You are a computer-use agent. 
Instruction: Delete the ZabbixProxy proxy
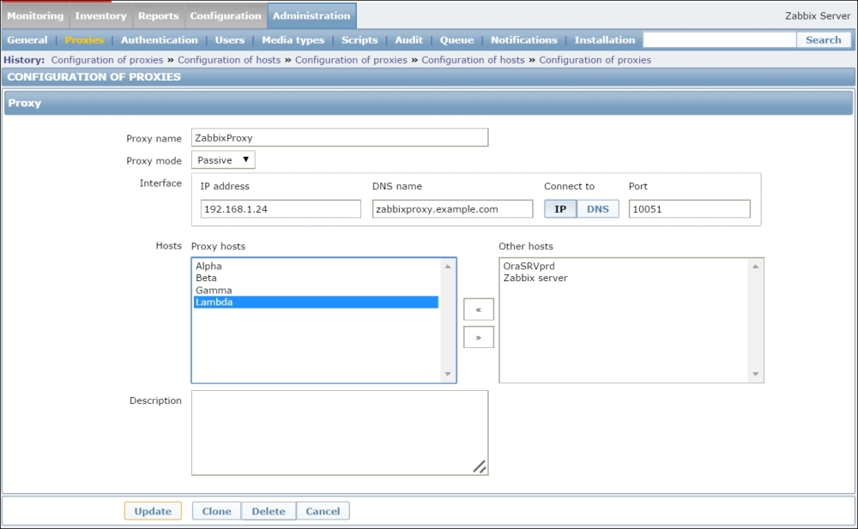click(x=269, y=511)
